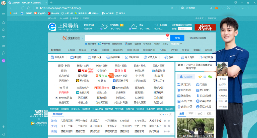Open the 电视剧 category tab
Screen dimensions: 257x138
click(x=76, y=57)
